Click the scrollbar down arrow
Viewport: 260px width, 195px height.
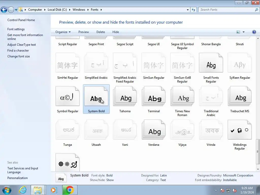click(x=258, y=169)
